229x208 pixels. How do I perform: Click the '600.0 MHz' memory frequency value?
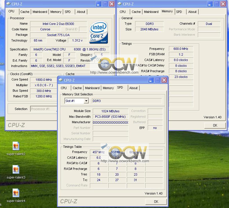(181, 49)
